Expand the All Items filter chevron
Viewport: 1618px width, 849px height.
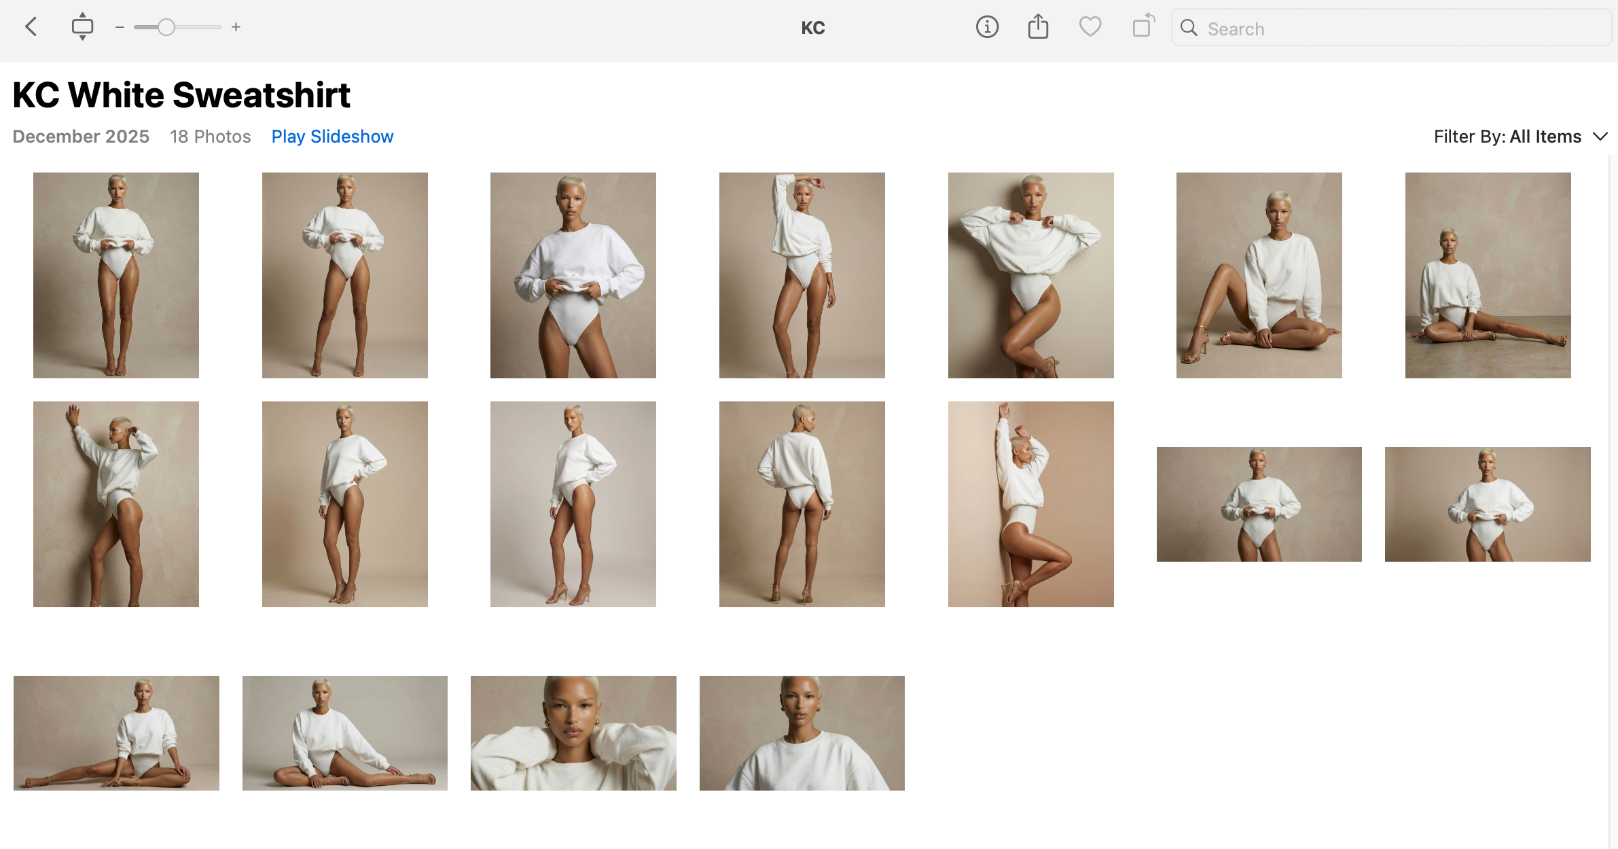coord(1601,137)
